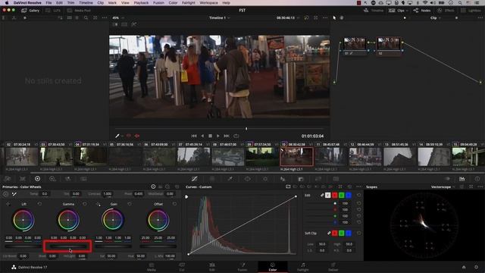Open project manager home icon
This screenshot has height=273, width=485.
click(464, 267)
